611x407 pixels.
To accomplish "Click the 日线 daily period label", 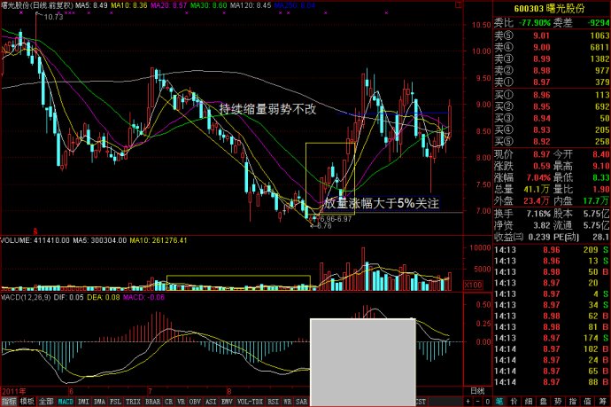I will [477, 391].
